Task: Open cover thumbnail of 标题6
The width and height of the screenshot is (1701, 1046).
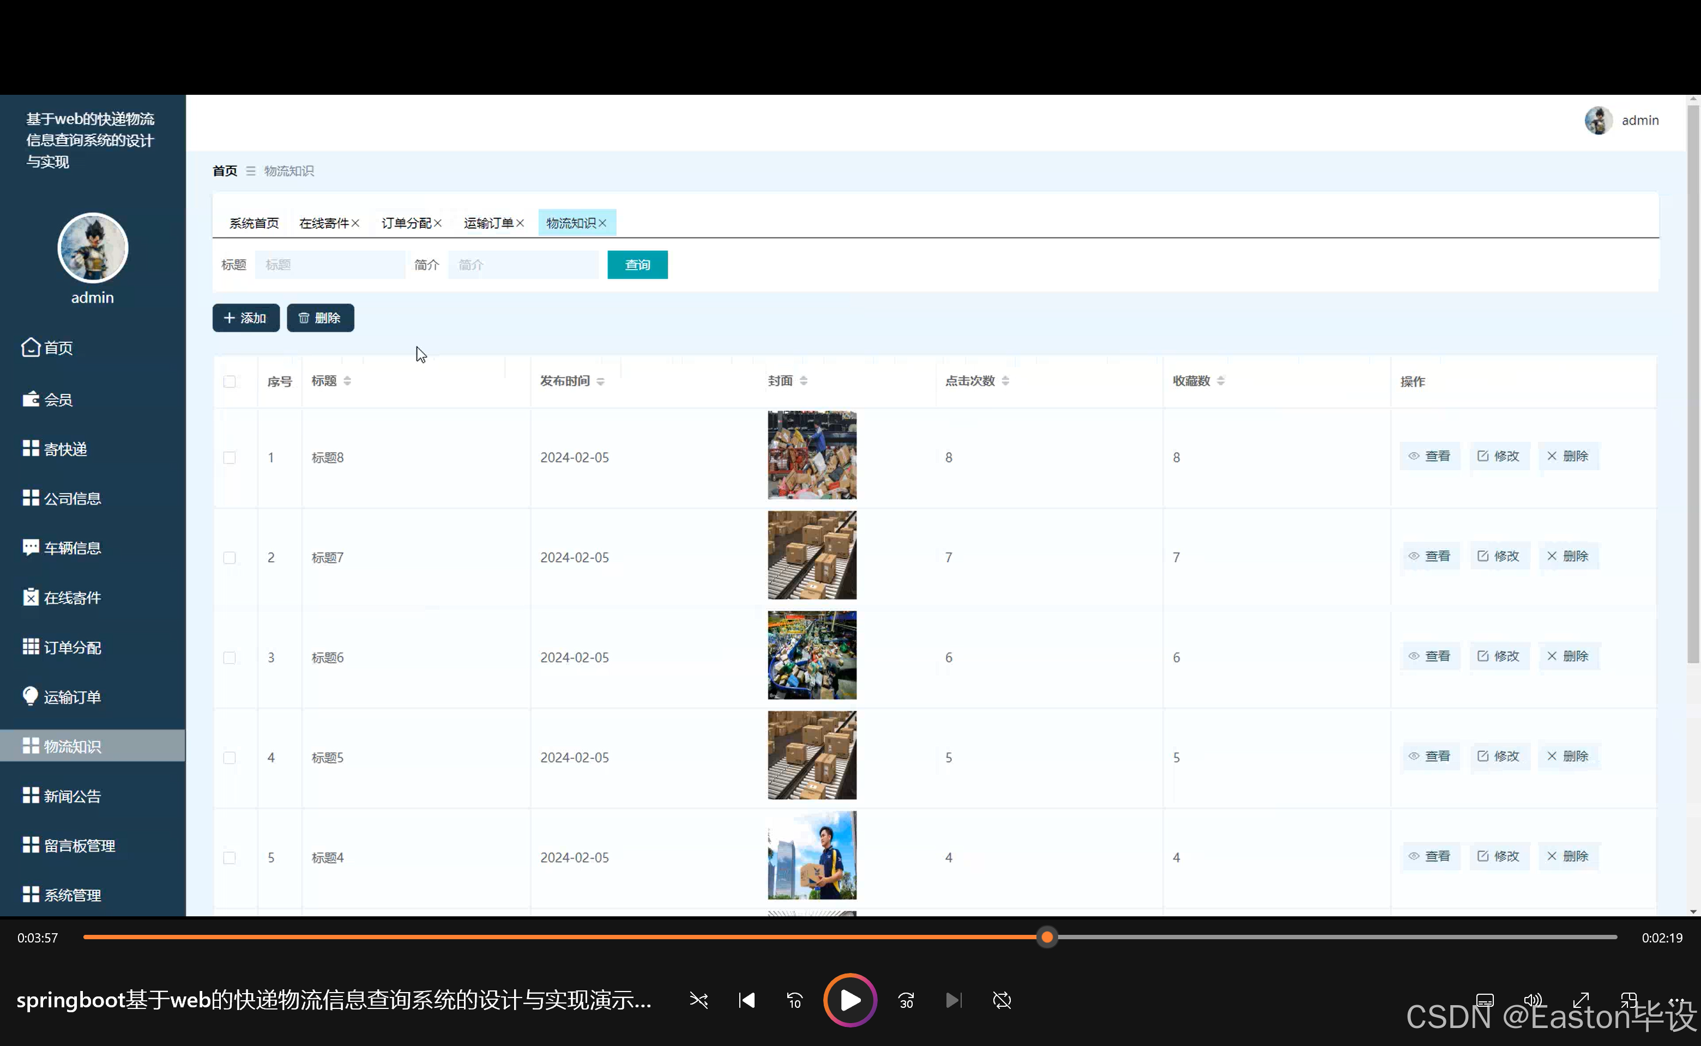Action: click(812, 655)
